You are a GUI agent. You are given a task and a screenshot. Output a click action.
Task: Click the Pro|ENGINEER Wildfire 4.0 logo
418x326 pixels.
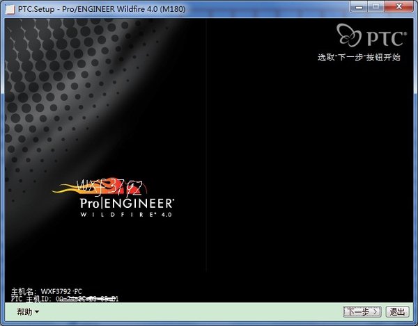pyautogui.click(x=114, y=197)
